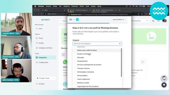Open a new Chrome tab
Screen dimensions: 170x95
[120, 10]
